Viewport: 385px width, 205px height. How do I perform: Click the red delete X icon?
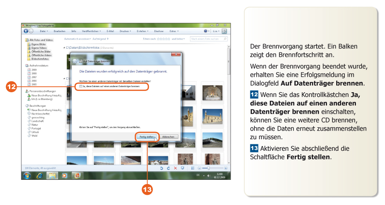click(175, 169)
